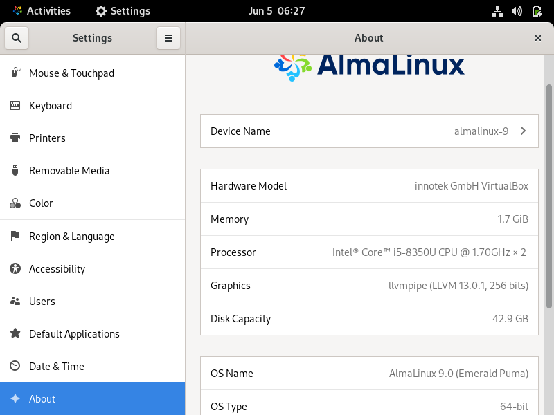Click the Settings sidebar header title
Image resolution: width=554 pixels, height=415 pixels.
(92, 38)
